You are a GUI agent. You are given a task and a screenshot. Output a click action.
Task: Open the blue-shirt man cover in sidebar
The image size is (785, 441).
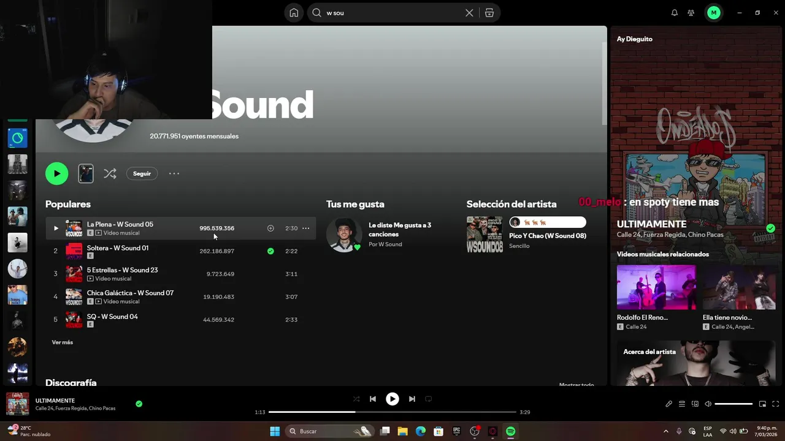tap(17, 295)
